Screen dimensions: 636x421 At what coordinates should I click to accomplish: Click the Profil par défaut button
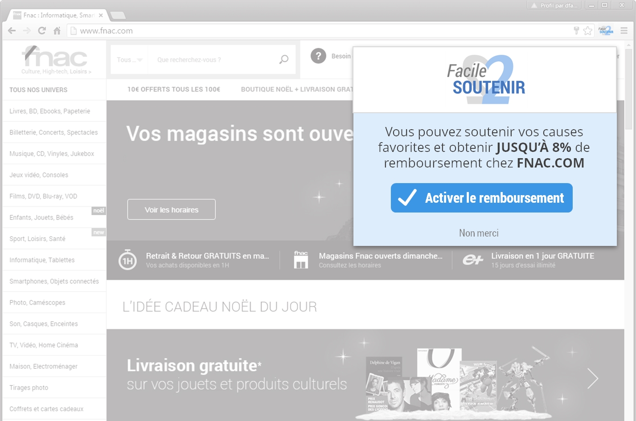tap(554, 5)
